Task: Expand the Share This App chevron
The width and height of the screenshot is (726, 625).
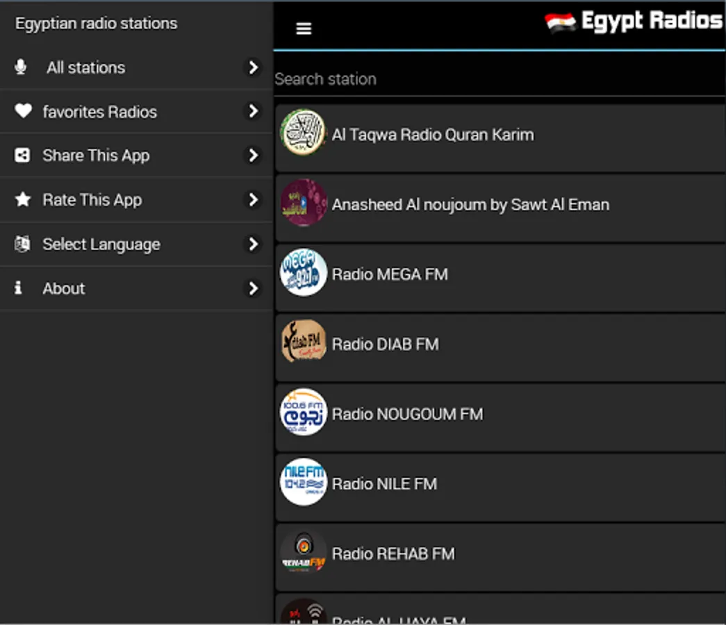Action: click(253, 155)
